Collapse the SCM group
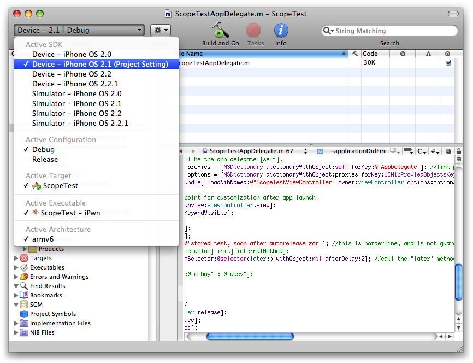 tap(16, 305)
